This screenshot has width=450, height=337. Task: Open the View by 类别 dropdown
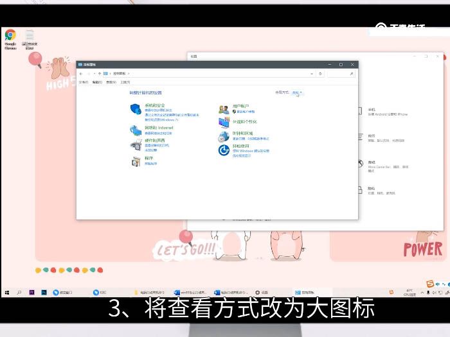point(297,92)
